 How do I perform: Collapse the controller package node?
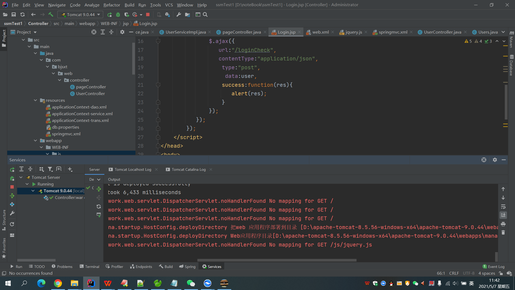[60, 80]
